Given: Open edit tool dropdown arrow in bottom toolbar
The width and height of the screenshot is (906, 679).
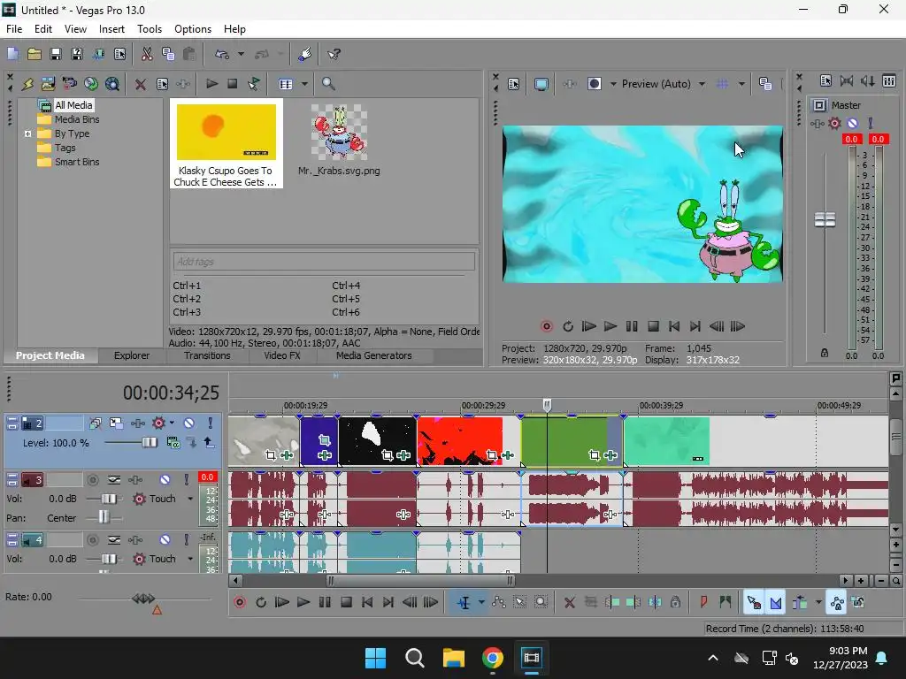Looking at the screenshot, I should [x=481, y=603].
